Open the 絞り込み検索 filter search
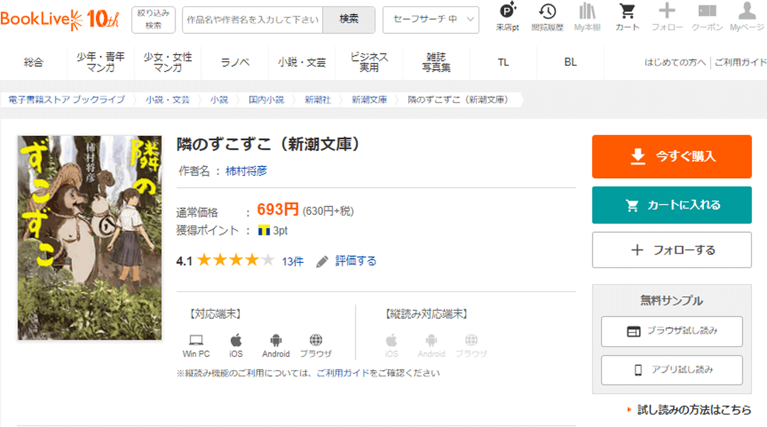767x427 pixels. coord(153,20)
